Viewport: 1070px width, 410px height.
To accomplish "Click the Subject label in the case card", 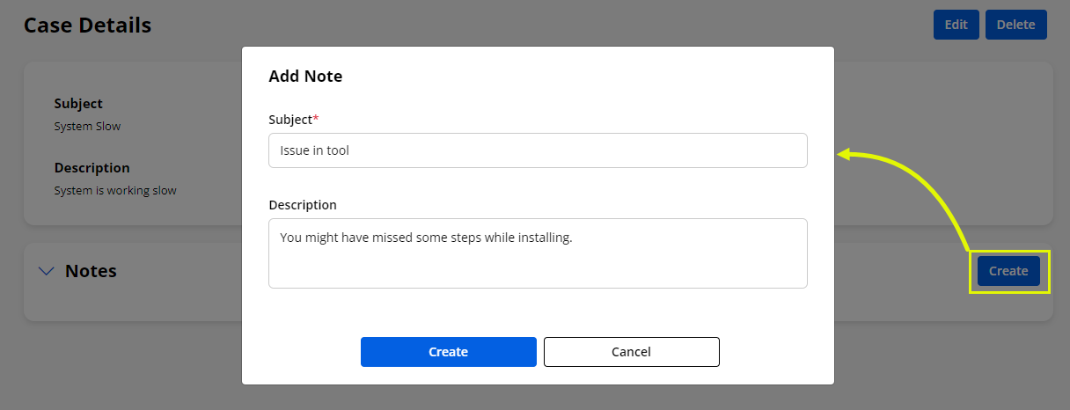I will (x=78, y=104).
